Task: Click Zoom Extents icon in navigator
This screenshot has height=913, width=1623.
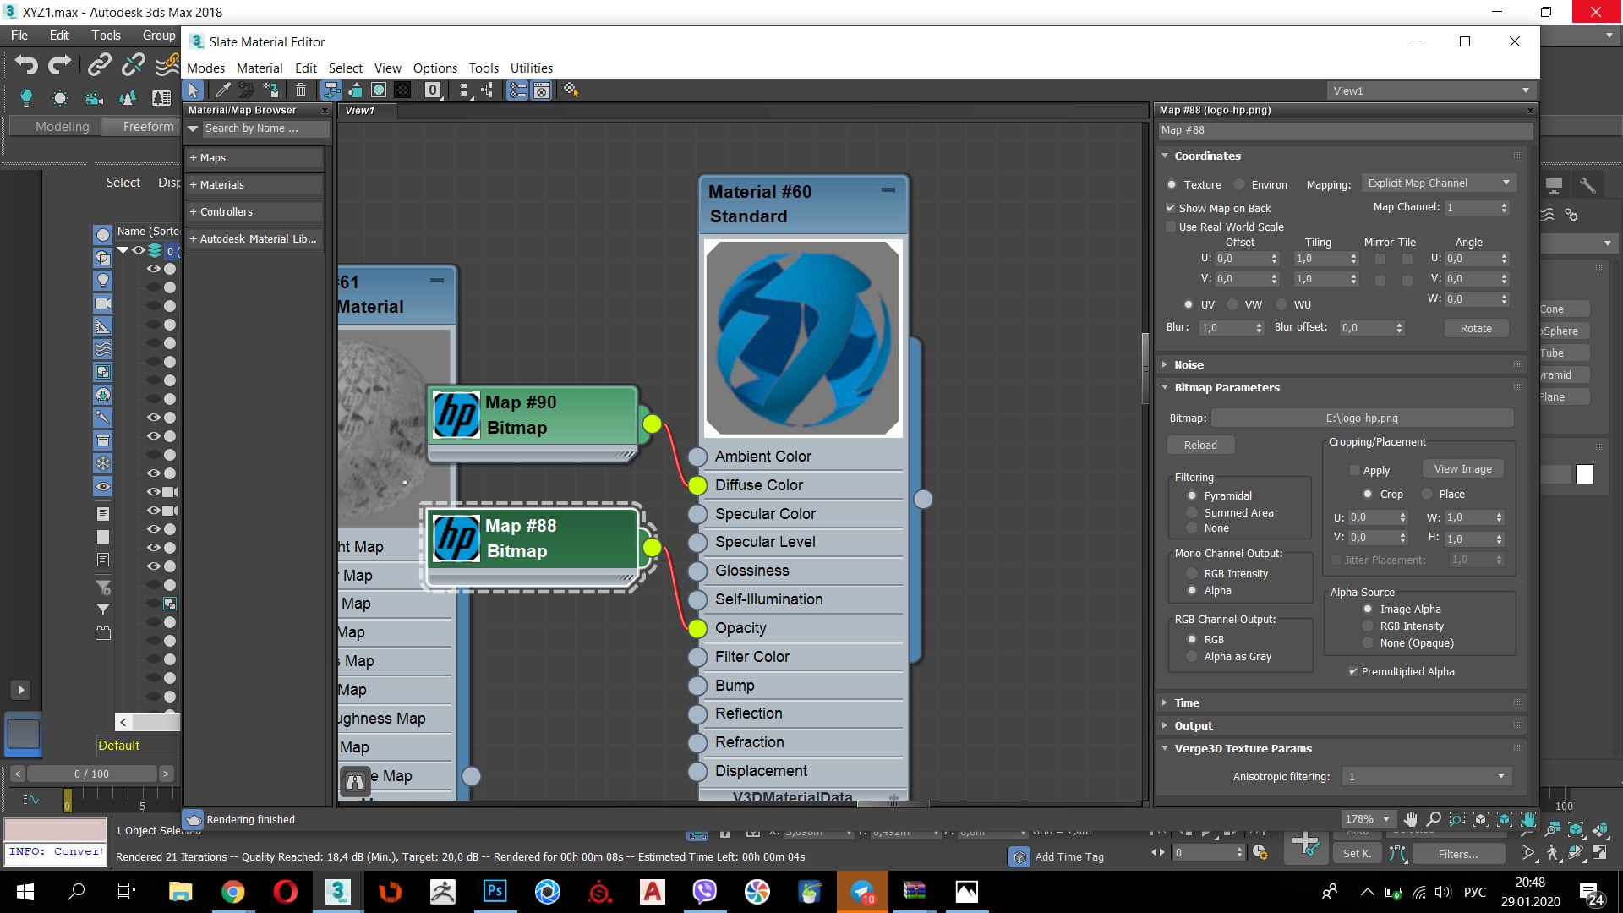Action: pos(1481,818)
